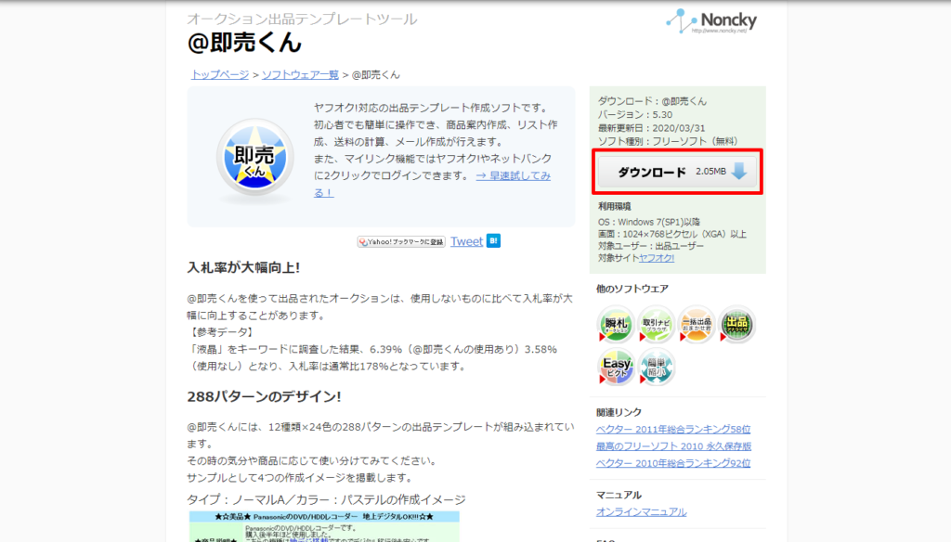Click the 関連リンク heading
The height and width of the screenshot is (542, 951).
[x=619, y=412]
